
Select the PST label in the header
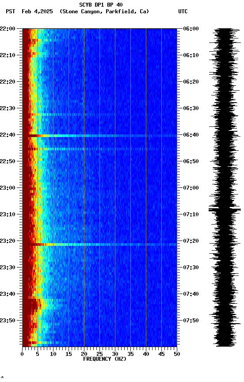pyautogui.click(x=11, y=11)
